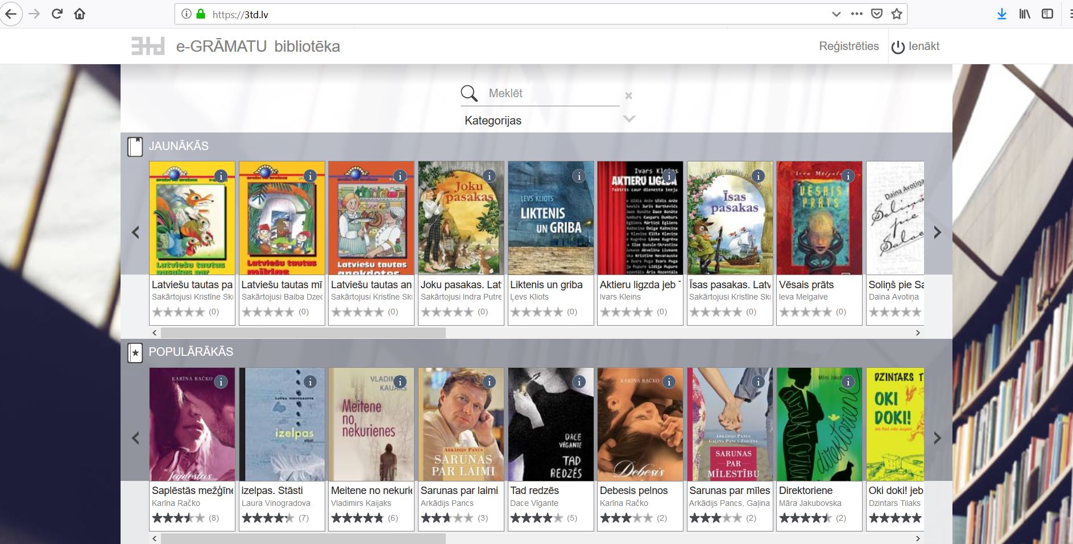Image resolution: width=1073 pixels, height=544 pixels.
Task: Open the page actions three-dots menu
Action: click(x=856, y=14)
